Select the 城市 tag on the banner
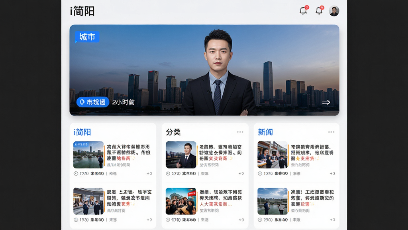 click(87, 37)
